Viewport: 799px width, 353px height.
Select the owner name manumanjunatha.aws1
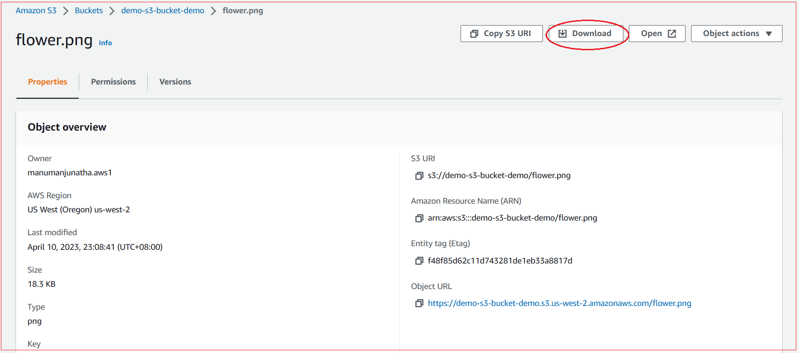coord(70,173)
